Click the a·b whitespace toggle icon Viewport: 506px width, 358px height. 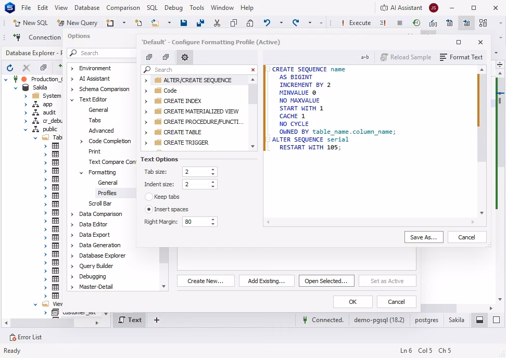[x=364, y=57]
